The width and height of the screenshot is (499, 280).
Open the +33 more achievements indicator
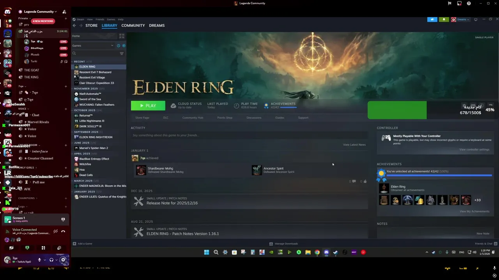478,200
